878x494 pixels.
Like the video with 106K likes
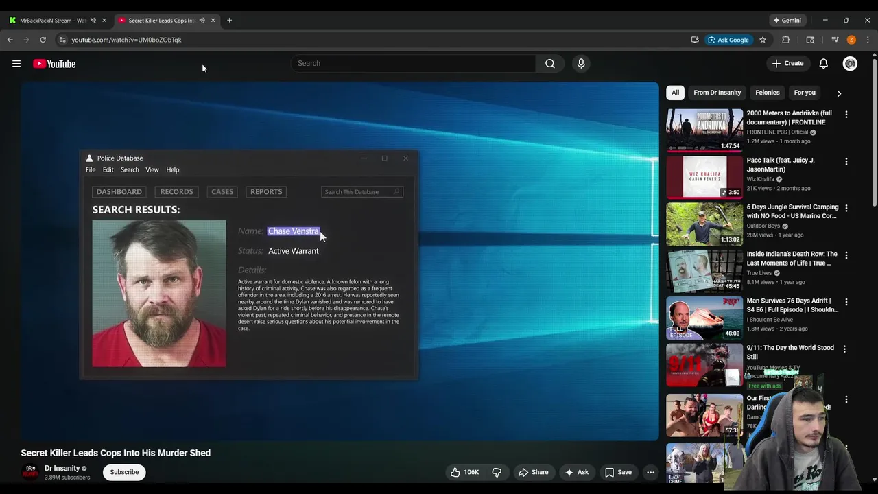pos(464,472)
